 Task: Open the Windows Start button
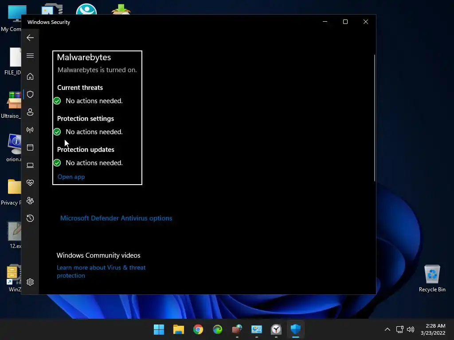pyautogui.click(x=159, y=329)
